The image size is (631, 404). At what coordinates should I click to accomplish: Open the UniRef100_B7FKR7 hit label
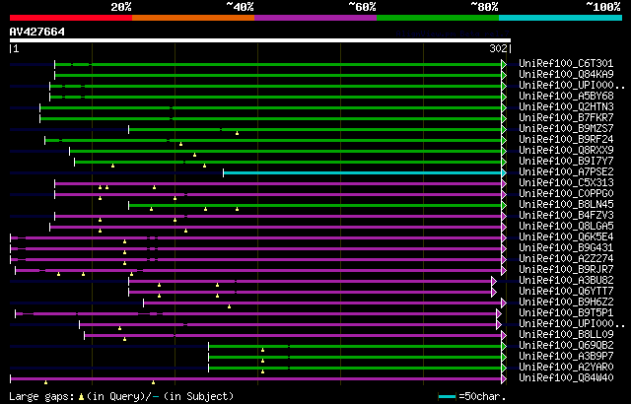[x=566, y=118]
